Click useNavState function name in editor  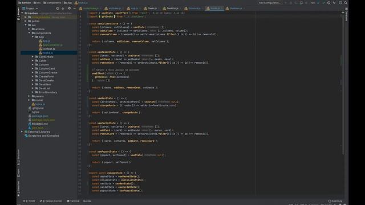[x=105, y=99]
